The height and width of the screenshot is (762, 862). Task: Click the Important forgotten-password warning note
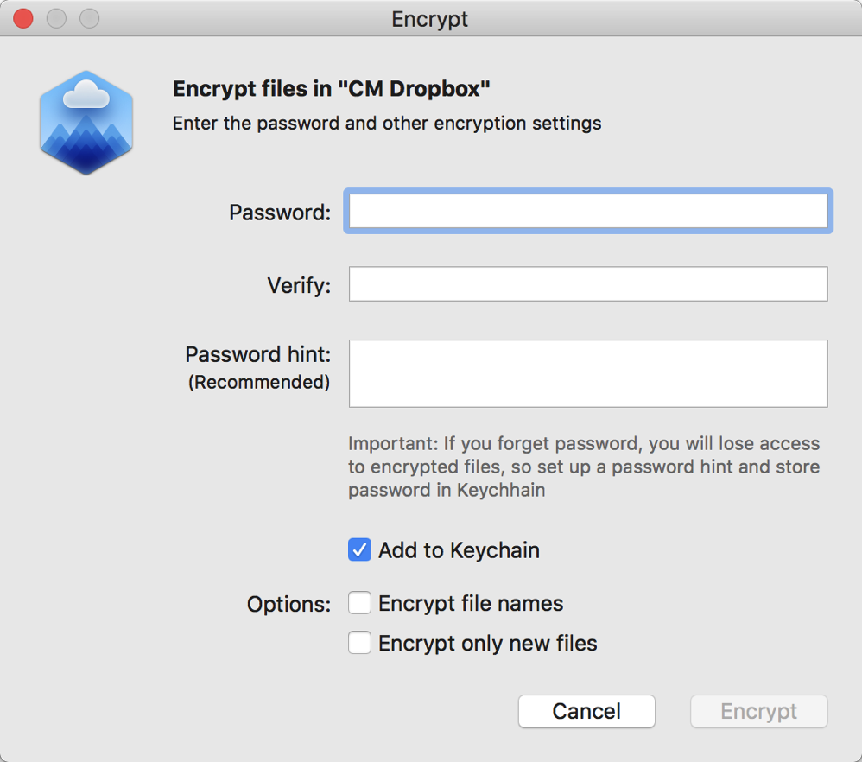pyautogui.click(x=584, y=467)
